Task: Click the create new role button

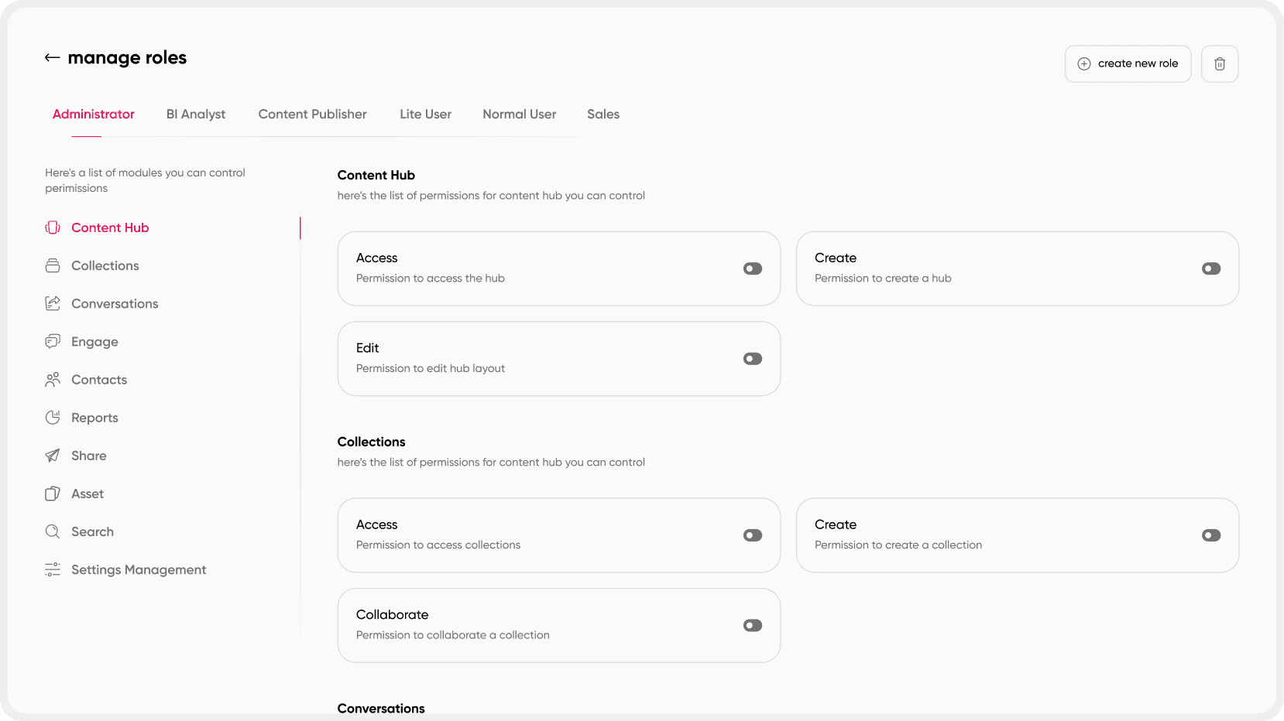Action: pyautogui.click(x=1128, y=63)
